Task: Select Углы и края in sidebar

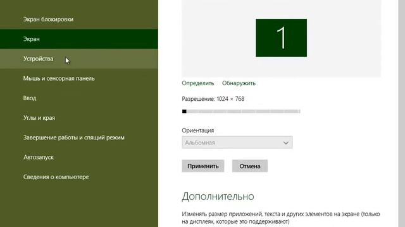Action: coord(78,118)
